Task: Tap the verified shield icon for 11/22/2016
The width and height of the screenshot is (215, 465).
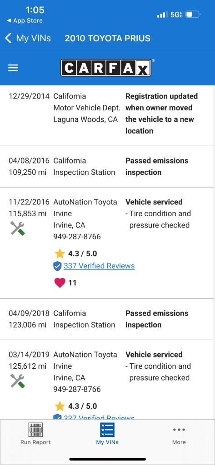Action: pyautogui.click(x=57, y=266)
